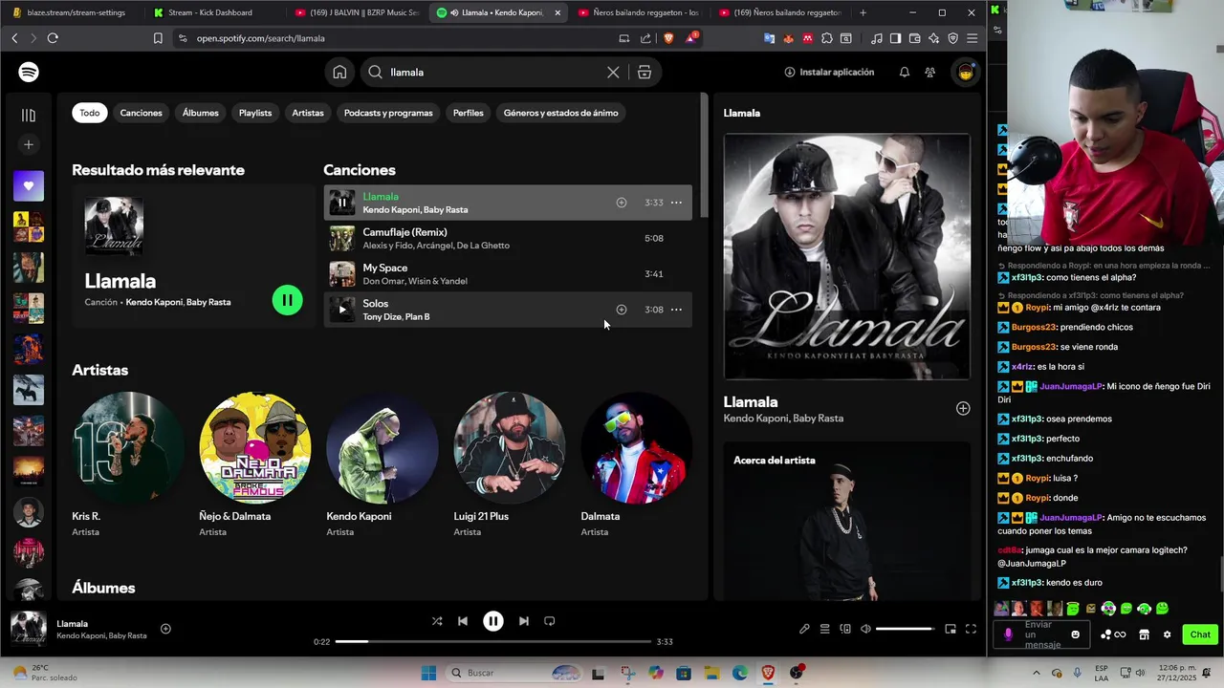
Task: Add Llamala song row to Liked Songs
Action: pos(621,203)
